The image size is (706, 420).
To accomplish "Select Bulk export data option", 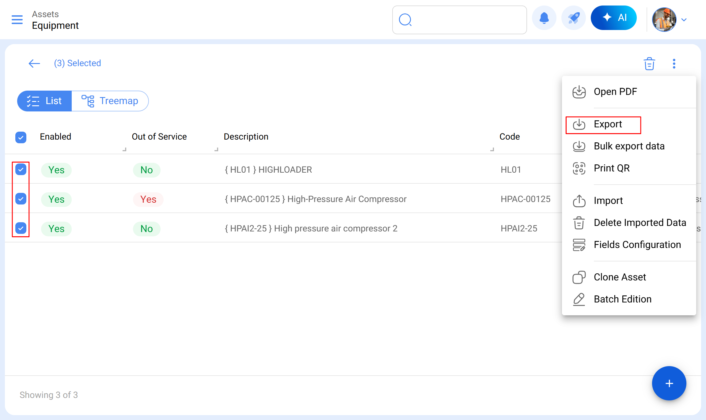I will [629, 146].
